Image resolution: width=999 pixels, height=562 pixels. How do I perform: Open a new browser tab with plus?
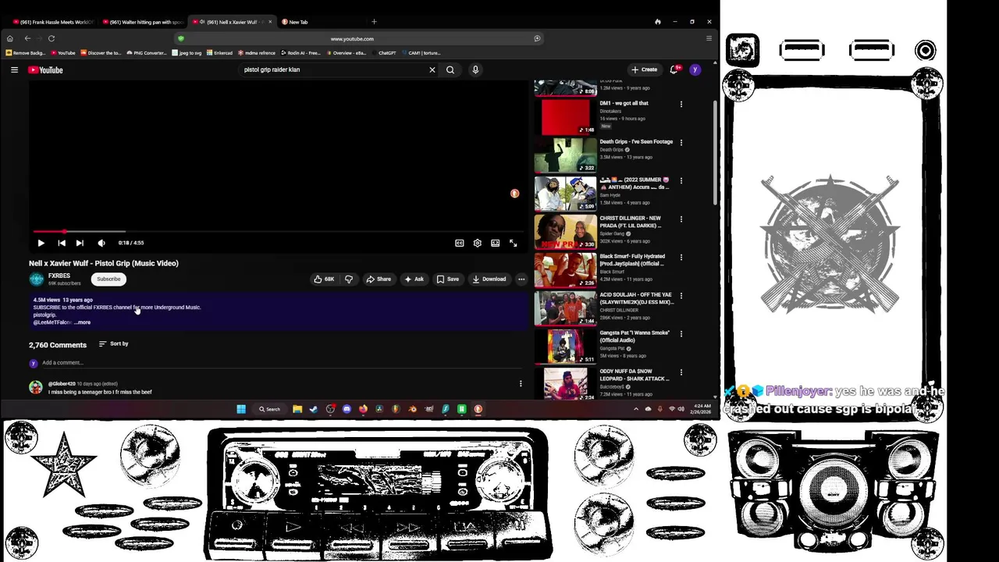coord(374,22)
